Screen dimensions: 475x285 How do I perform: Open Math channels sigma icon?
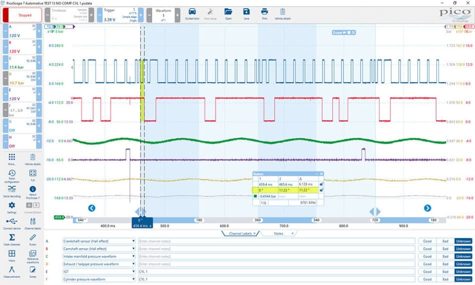pyautogui.click(x=12, y=239)
